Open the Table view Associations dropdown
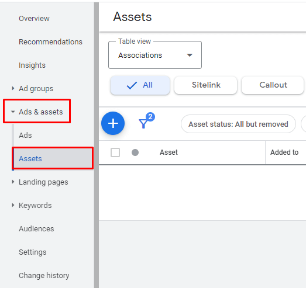Image resolution: width=306 pixels, height=288 pixels. coord(155,55)
